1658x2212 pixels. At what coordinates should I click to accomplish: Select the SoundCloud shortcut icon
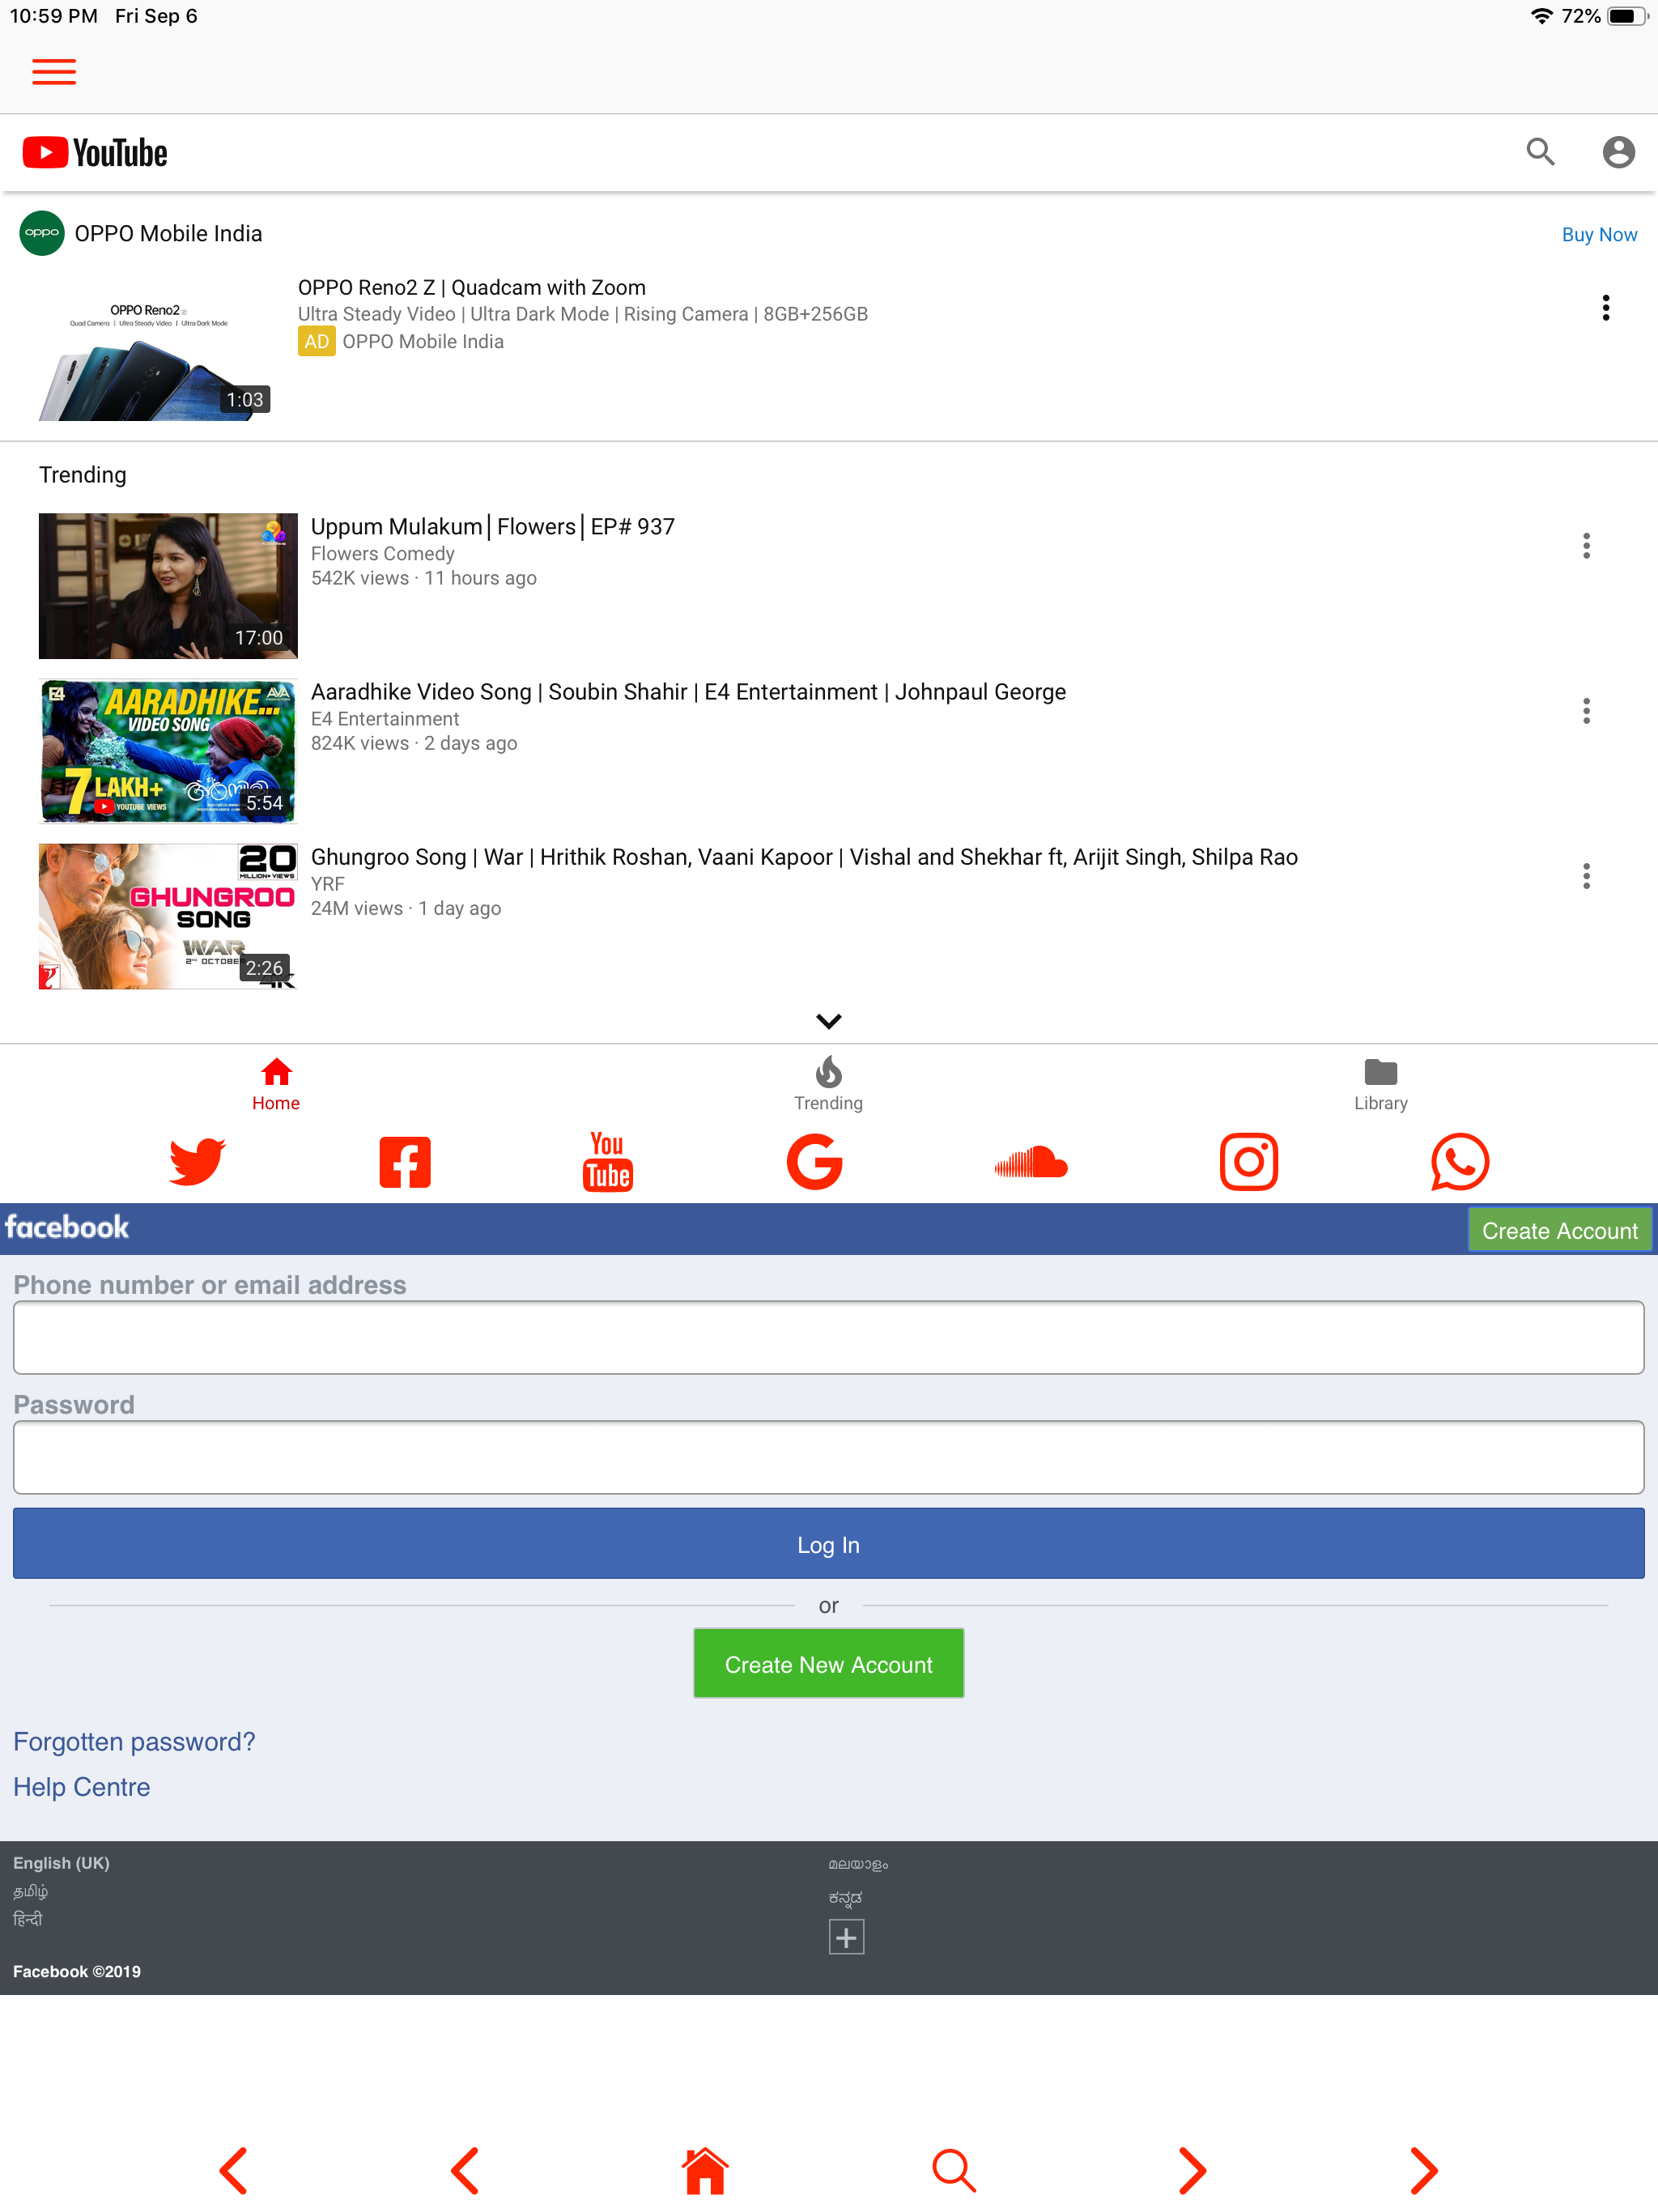coord(1031,1161)
